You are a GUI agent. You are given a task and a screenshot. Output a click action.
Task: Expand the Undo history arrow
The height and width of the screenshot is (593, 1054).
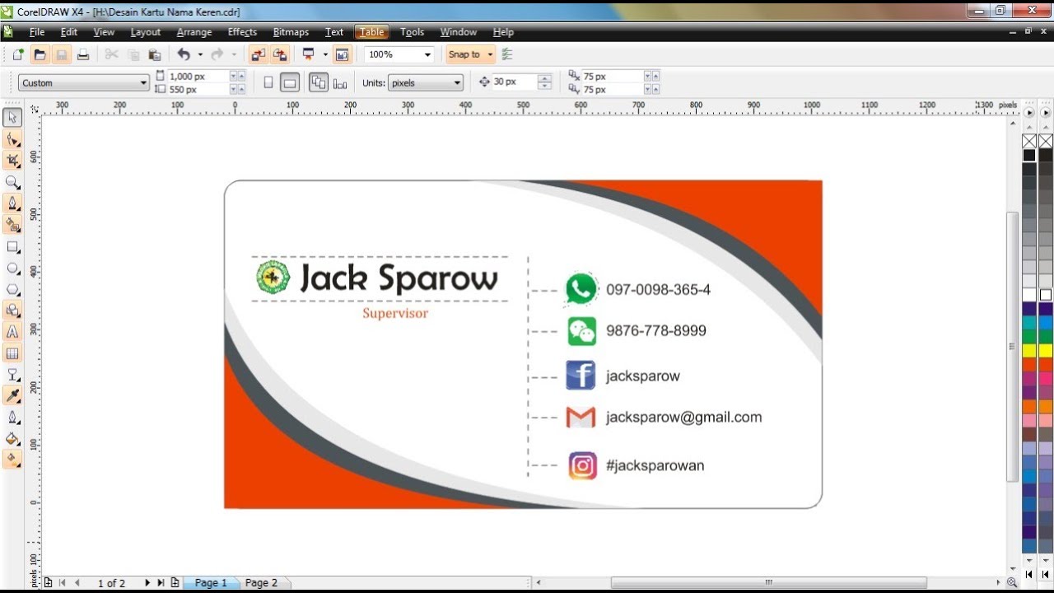199,54
